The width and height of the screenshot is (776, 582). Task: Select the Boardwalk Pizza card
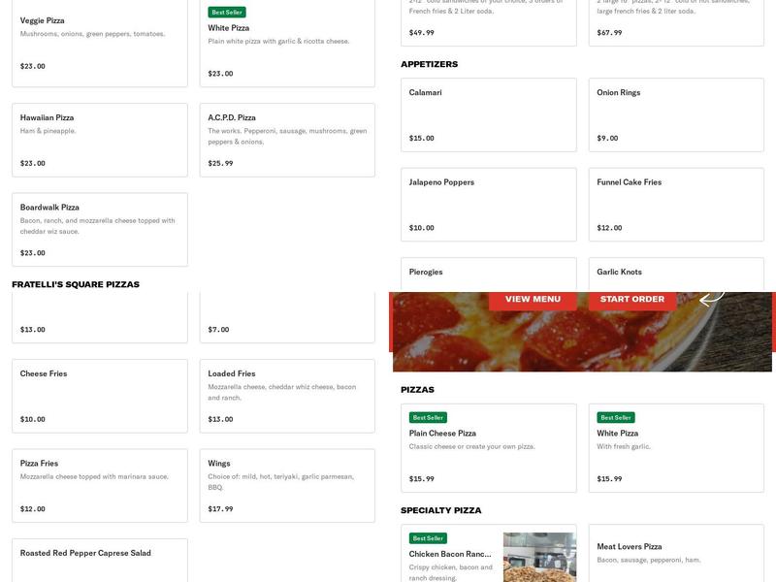tap(97, 228)
